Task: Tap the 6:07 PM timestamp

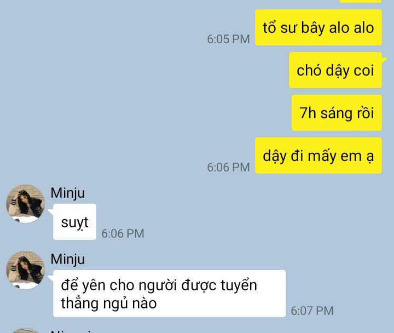Action: coord(312,311)
